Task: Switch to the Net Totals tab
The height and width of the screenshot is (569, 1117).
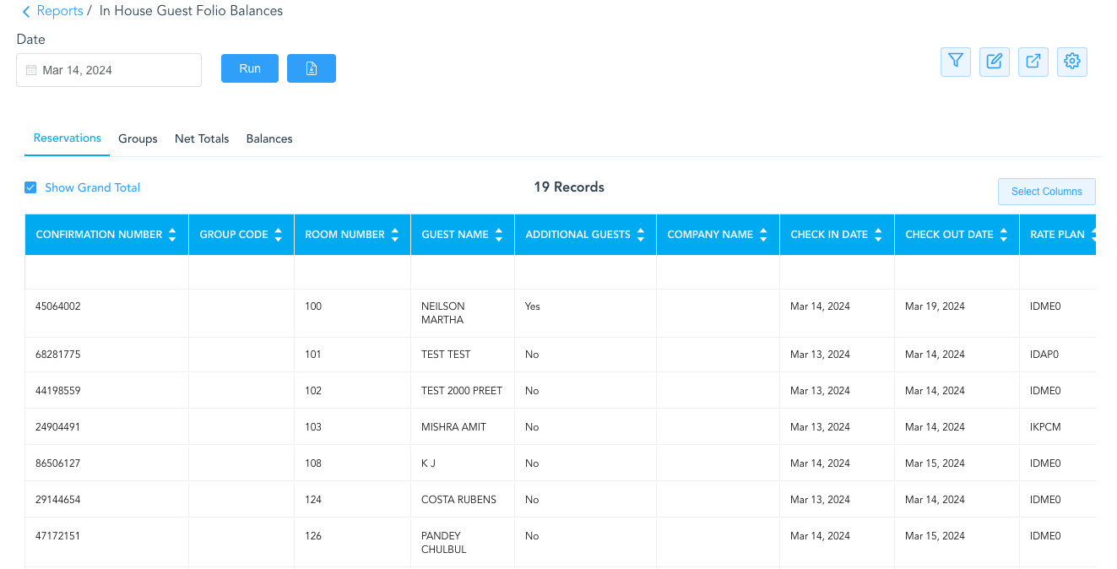Action: (202, 138)
